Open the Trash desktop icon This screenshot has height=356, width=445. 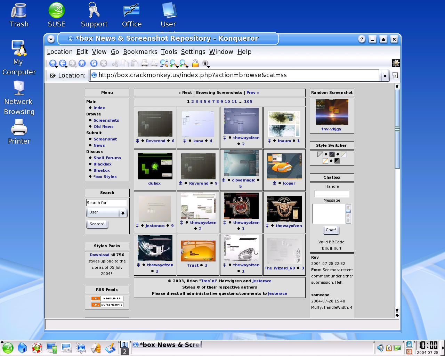coord(19,15)
